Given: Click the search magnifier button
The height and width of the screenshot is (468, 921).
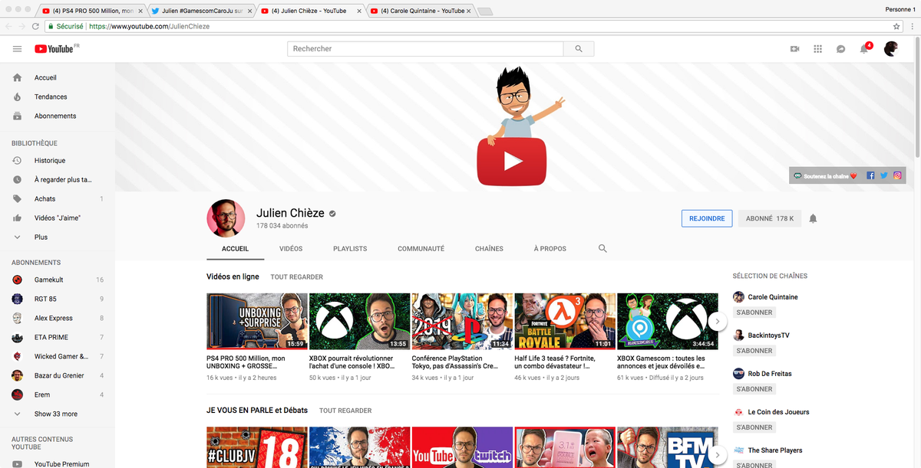Looking at the screenshot, I should (x=579, y=49).
